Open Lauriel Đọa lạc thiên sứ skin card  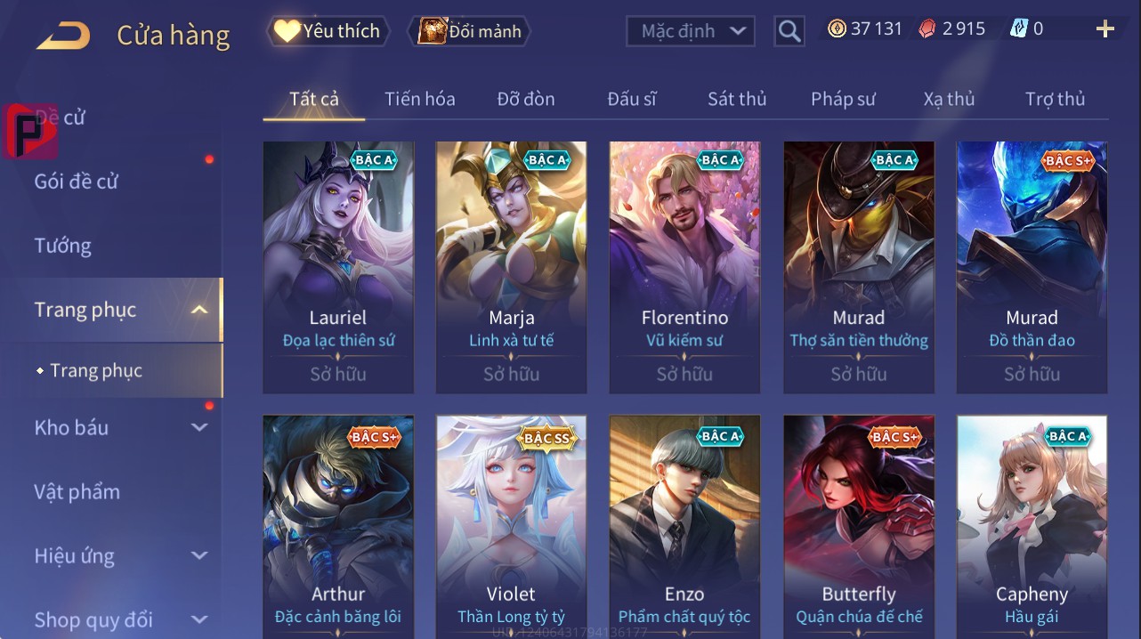338,267
